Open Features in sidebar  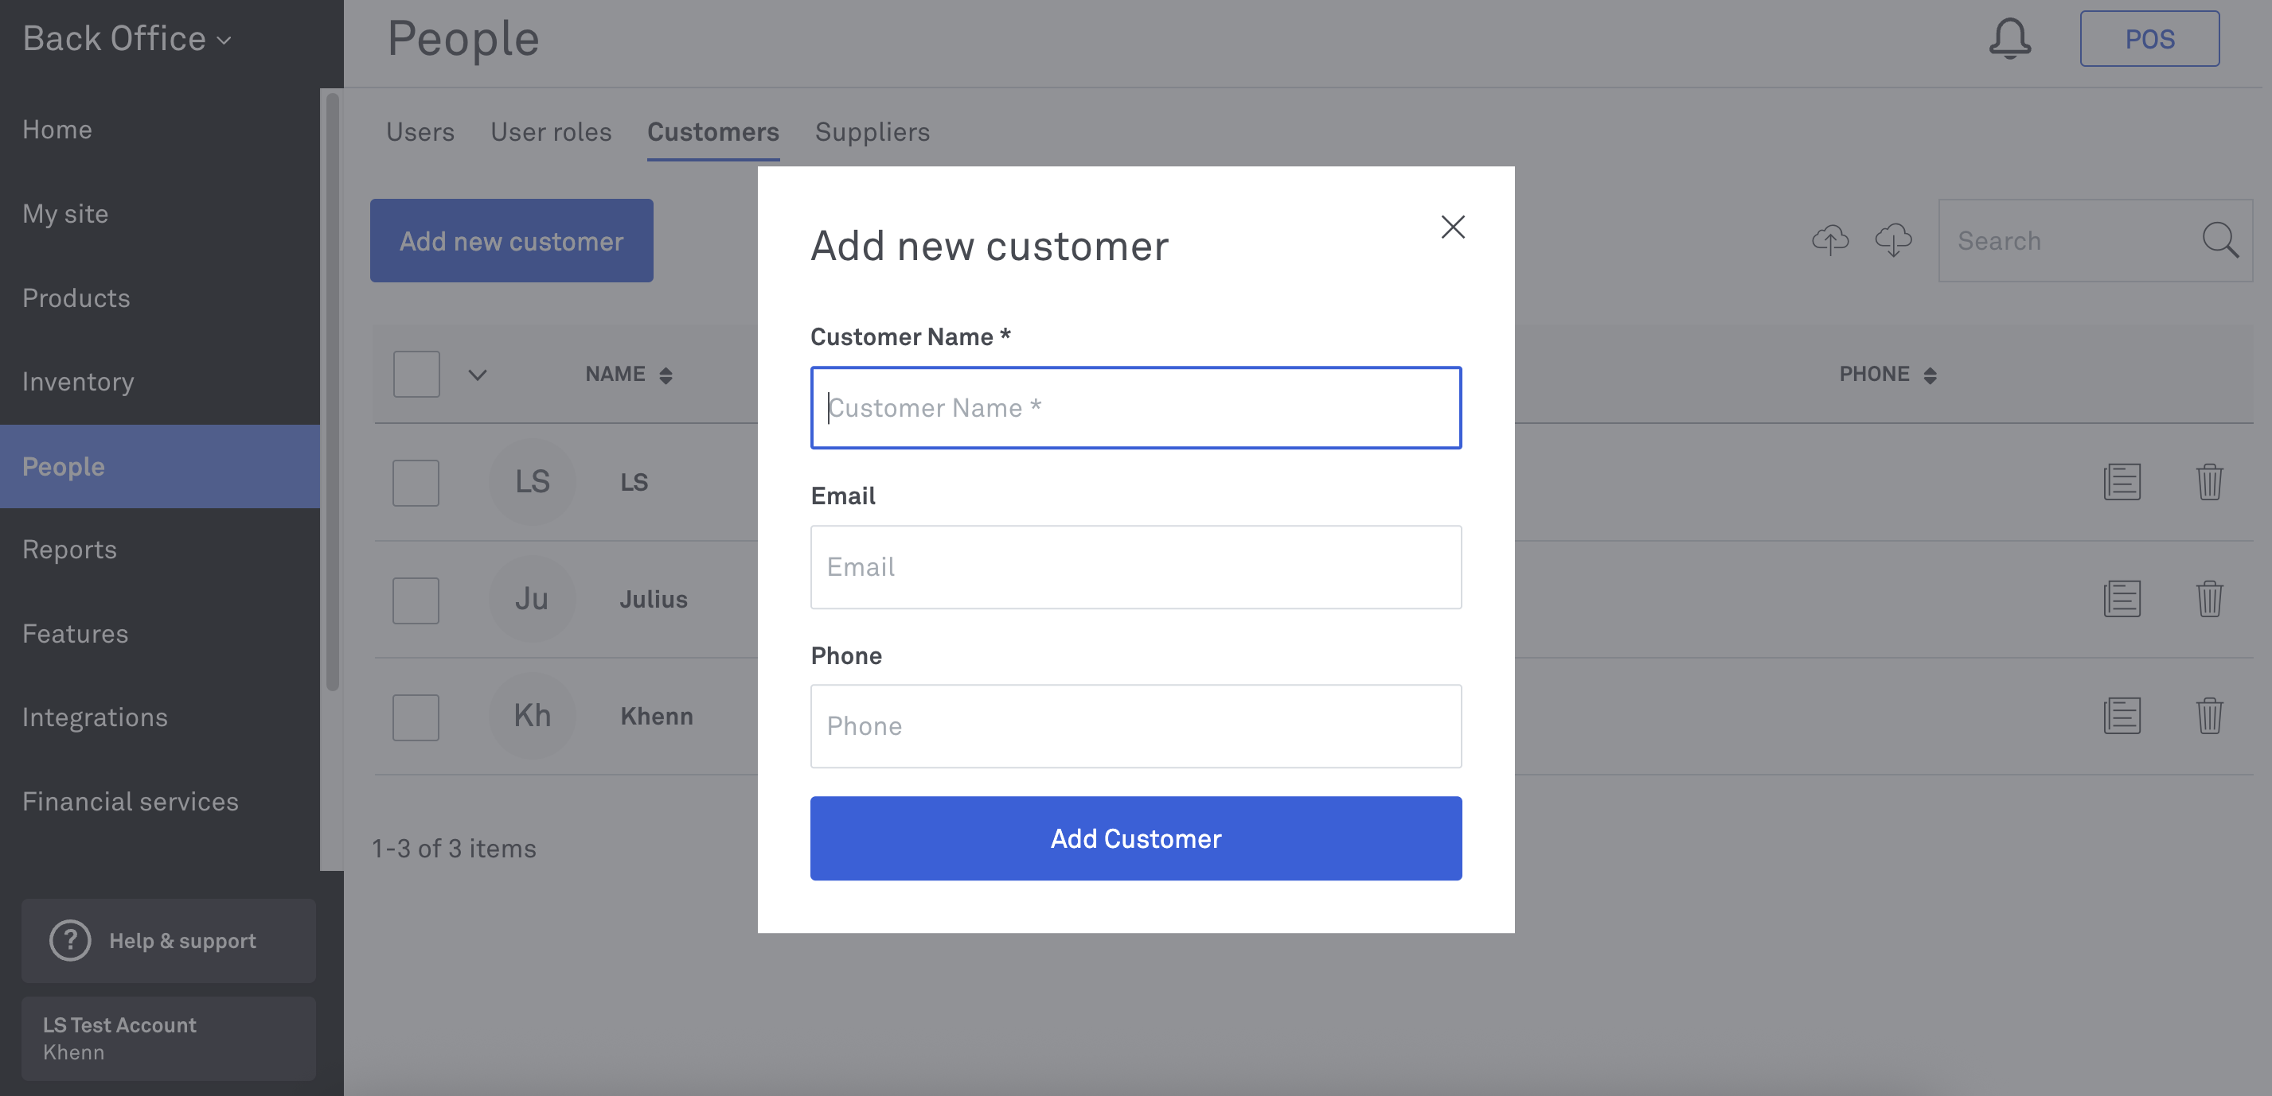[160, 633]
